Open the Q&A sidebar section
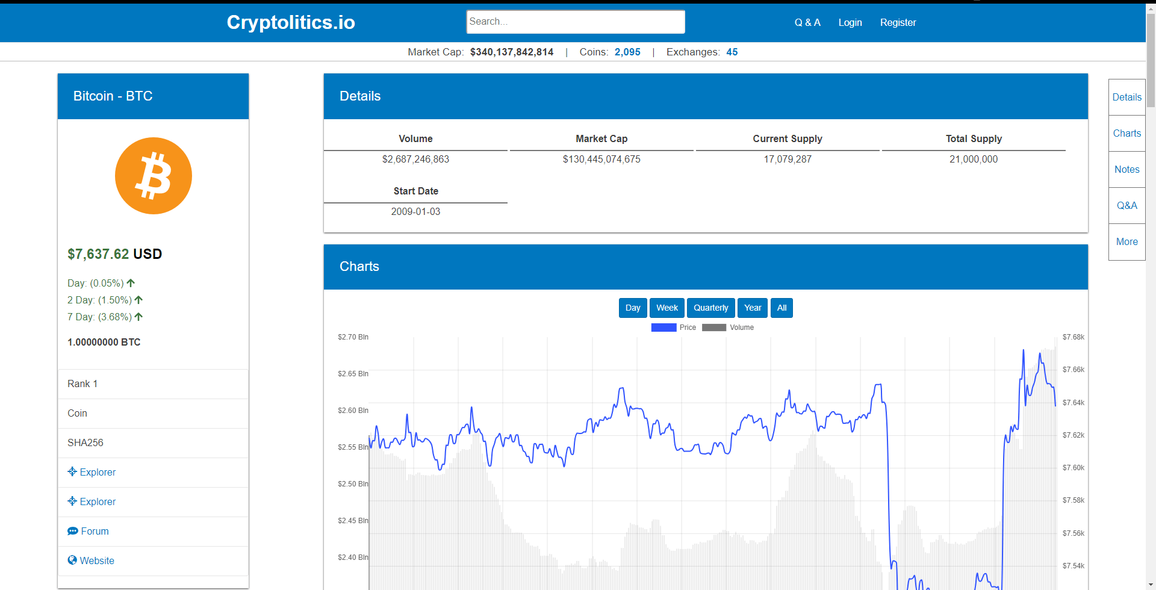 coord(1126,205)
